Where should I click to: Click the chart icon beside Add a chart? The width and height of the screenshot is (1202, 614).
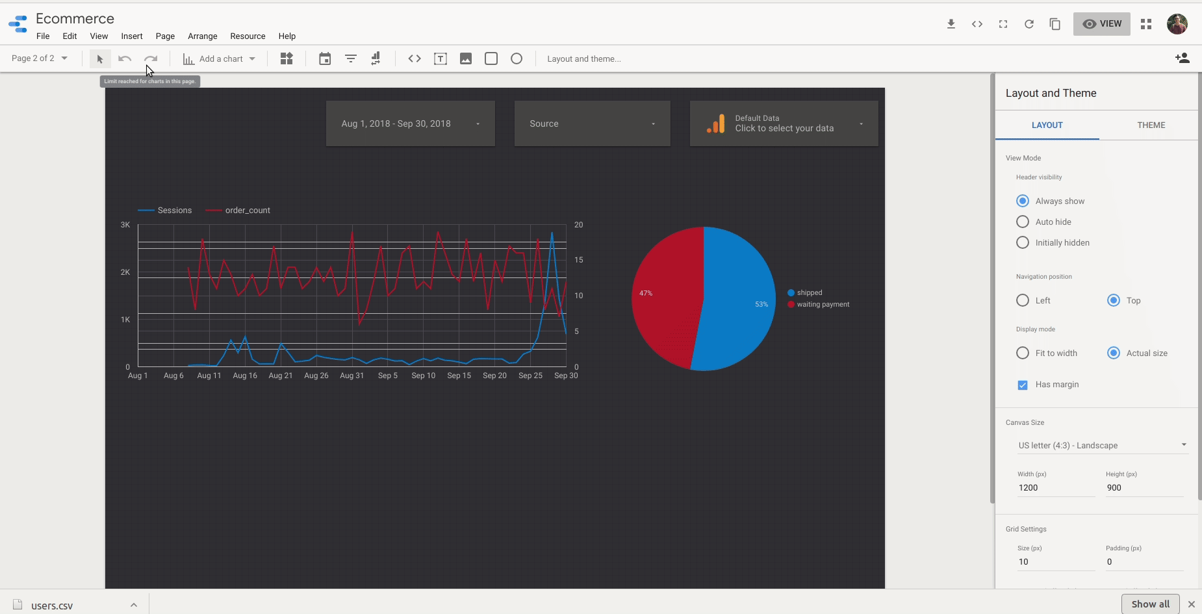coord(188,59)
